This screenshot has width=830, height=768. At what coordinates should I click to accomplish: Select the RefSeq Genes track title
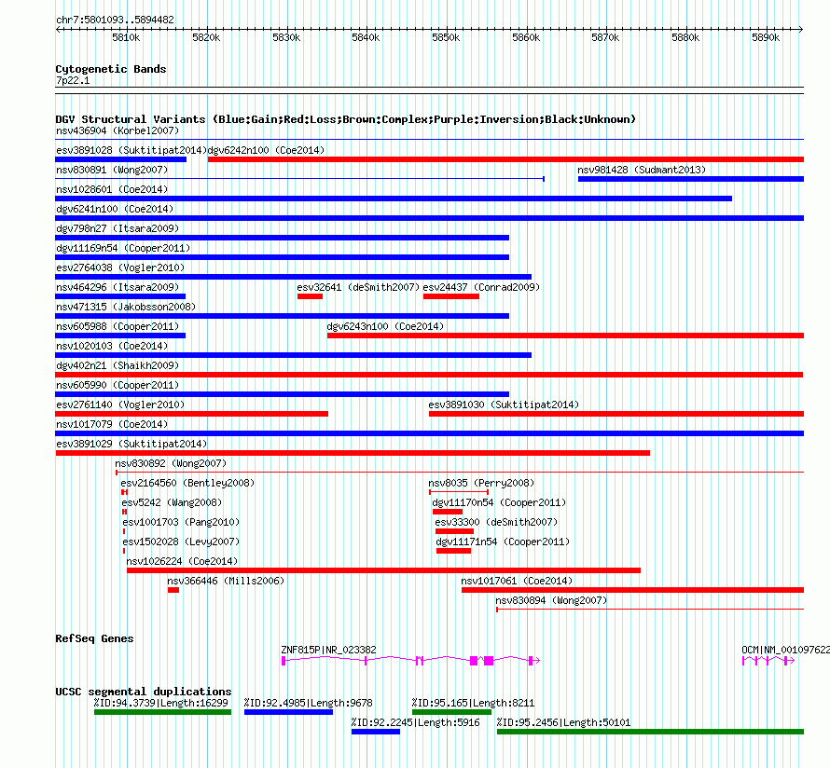tap(94, 638)
